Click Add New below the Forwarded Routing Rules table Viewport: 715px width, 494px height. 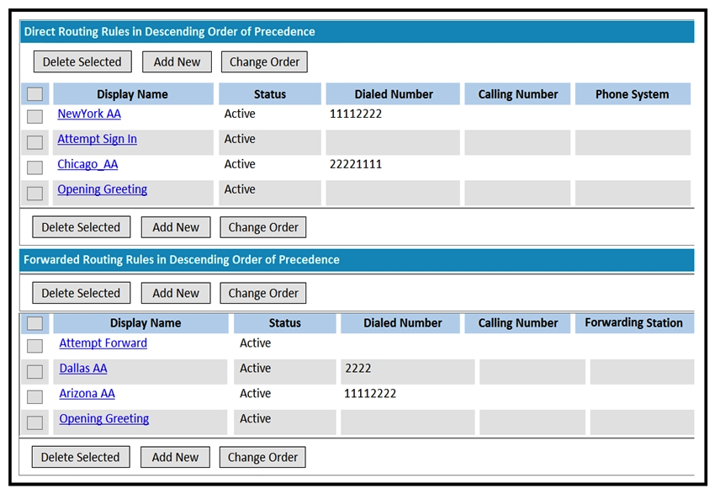tap(175, 457)
